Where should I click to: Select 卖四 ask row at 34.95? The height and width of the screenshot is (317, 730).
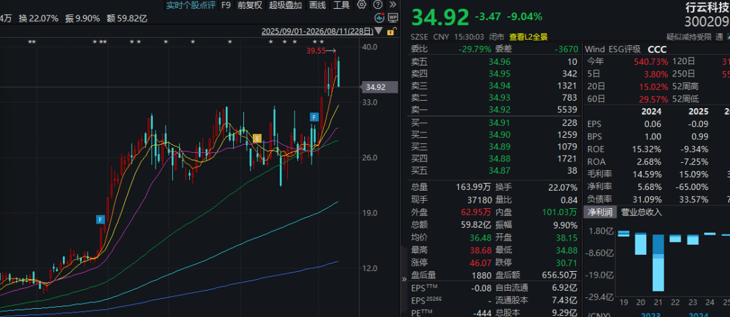click(x=494, y=74)
